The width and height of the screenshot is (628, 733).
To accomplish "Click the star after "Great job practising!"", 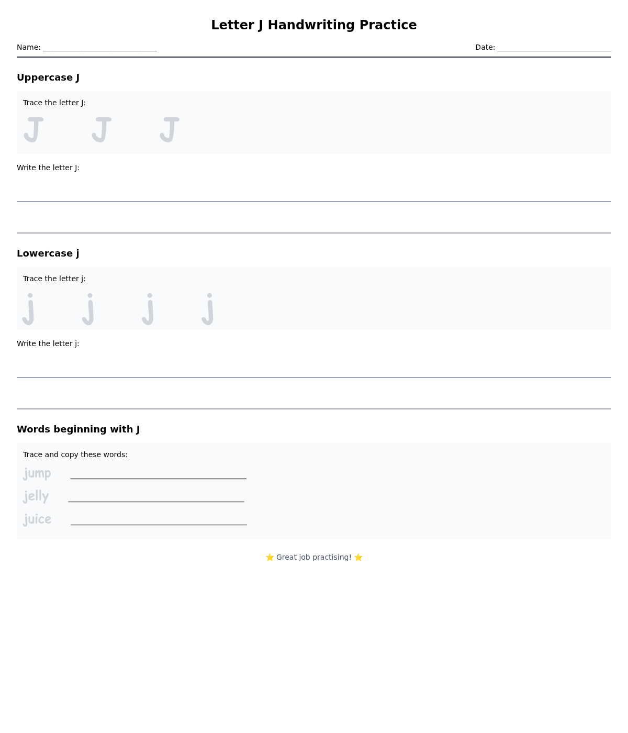I will (x=358, y=557).
